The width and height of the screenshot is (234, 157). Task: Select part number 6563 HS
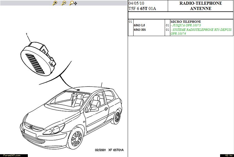coord(140,30)
